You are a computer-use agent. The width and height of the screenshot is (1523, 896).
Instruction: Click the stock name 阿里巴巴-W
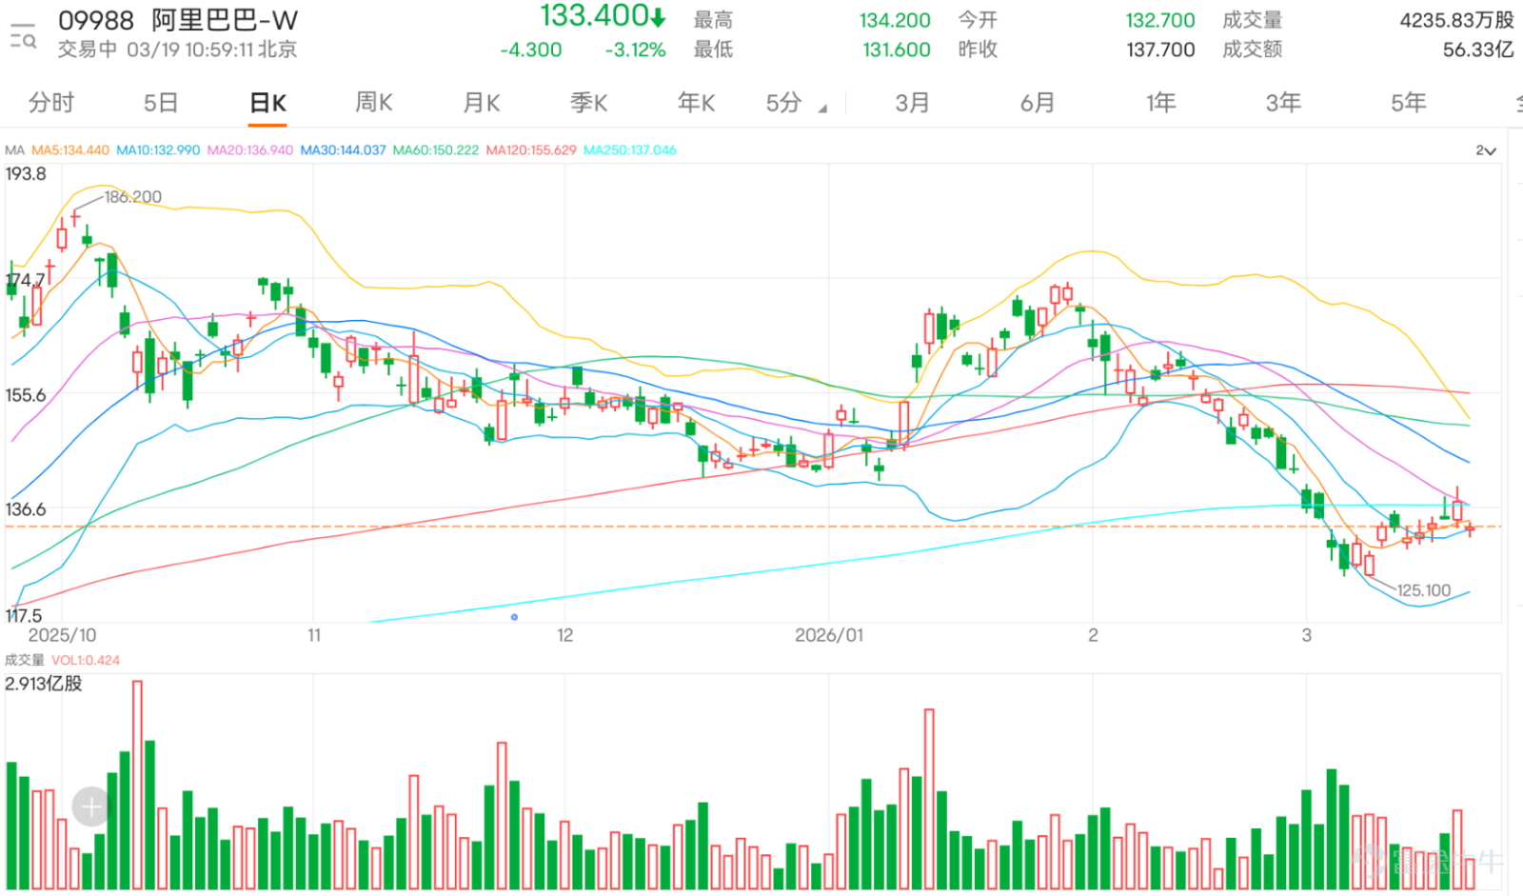click(x=225, y=20)
